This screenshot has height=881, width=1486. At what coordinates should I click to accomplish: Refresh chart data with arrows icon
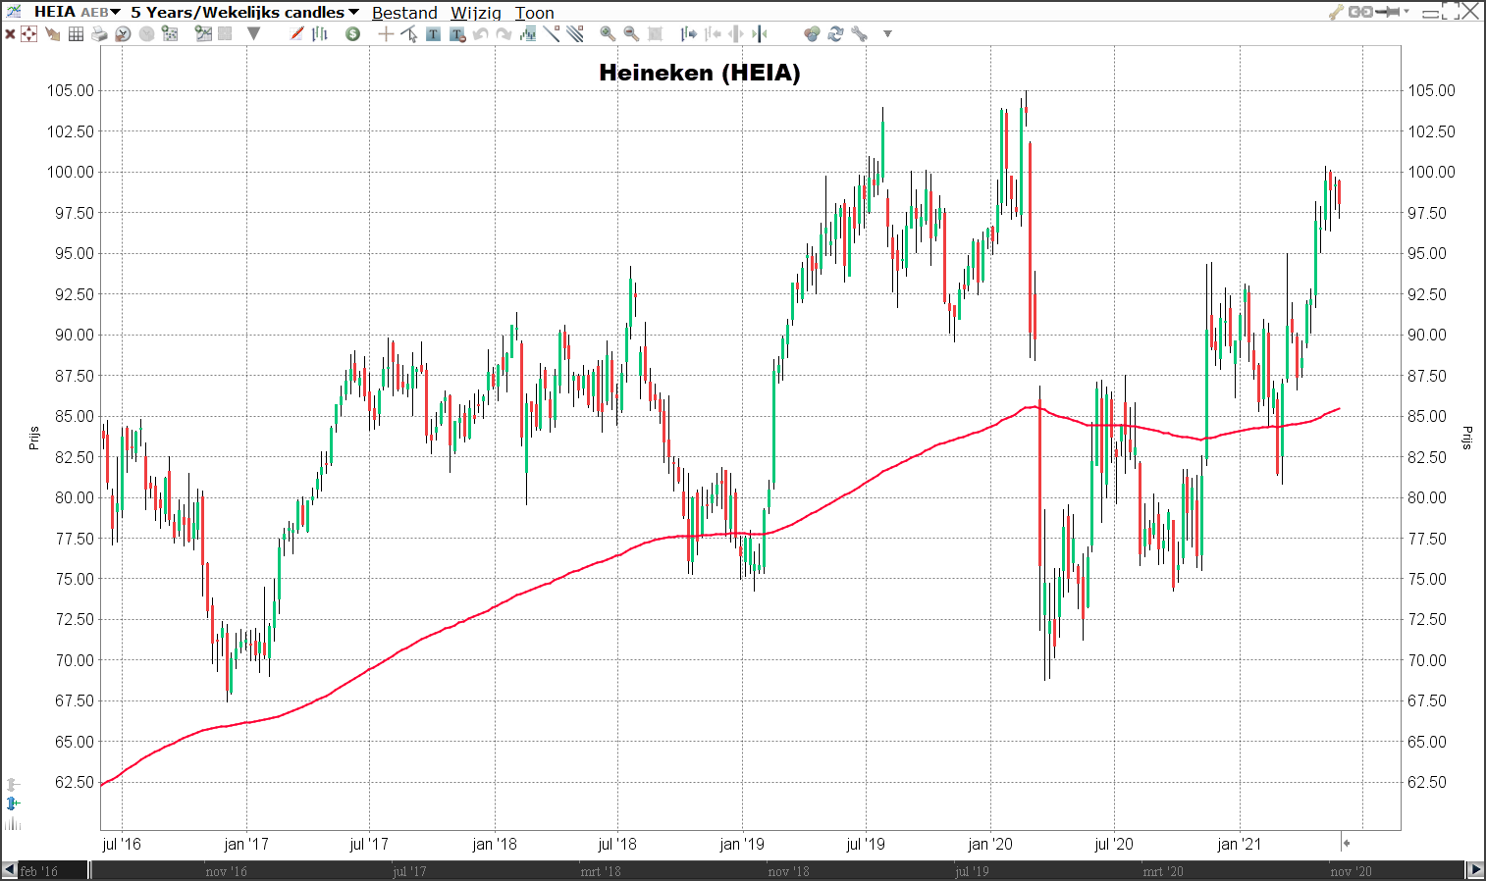tap(835, 34)
